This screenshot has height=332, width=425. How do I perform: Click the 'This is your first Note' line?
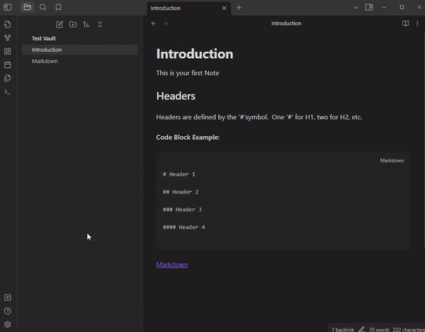188,73
